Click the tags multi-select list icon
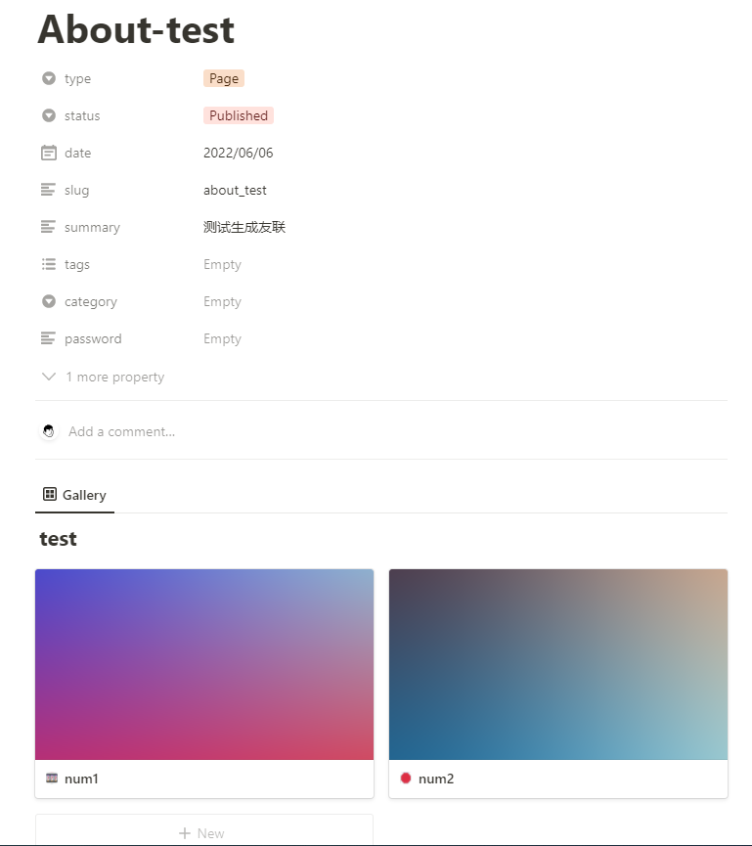 click(x=49, y=264)
